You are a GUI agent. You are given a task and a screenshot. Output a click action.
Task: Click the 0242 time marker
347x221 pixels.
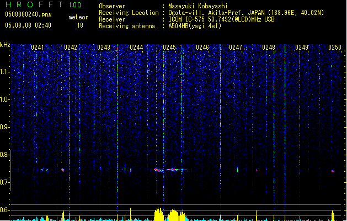pyautogui.click(x=71, y=48)
